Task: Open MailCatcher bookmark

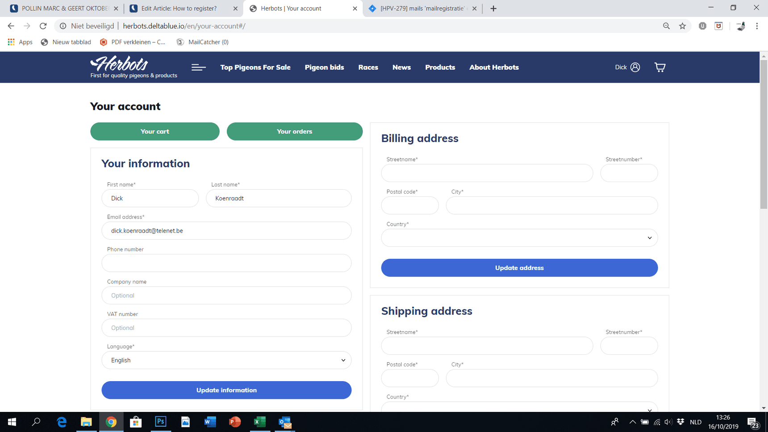Action: pyautogui.click(x=203, y=42)
